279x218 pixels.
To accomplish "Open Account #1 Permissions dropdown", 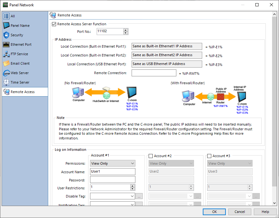I will [x=113, y=163].
